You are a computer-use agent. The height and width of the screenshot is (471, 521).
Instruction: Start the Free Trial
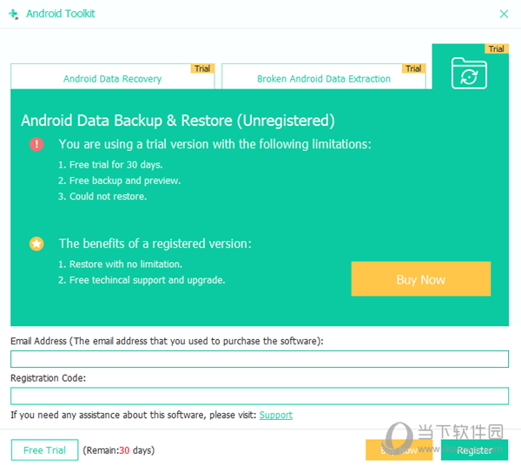tap(45, 450)
